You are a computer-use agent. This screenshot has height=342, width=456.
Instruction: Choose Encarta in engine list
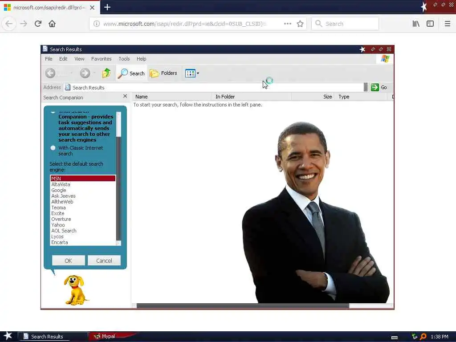83,242
